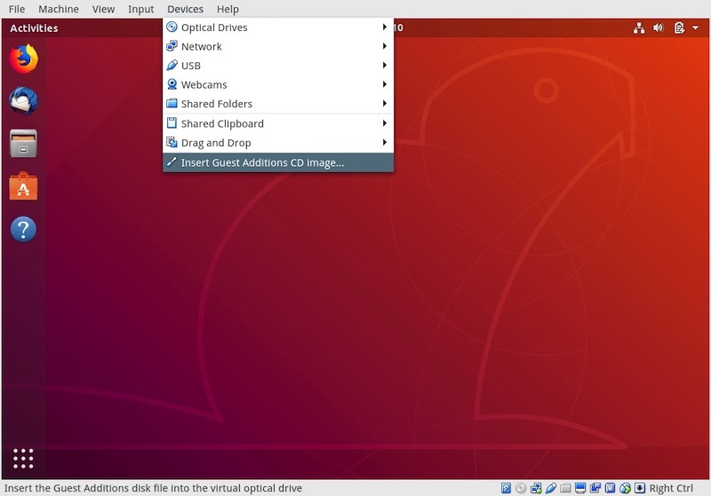Open the system menu dropdown arrow
The image size is (711, 496).
coord(695,28)
